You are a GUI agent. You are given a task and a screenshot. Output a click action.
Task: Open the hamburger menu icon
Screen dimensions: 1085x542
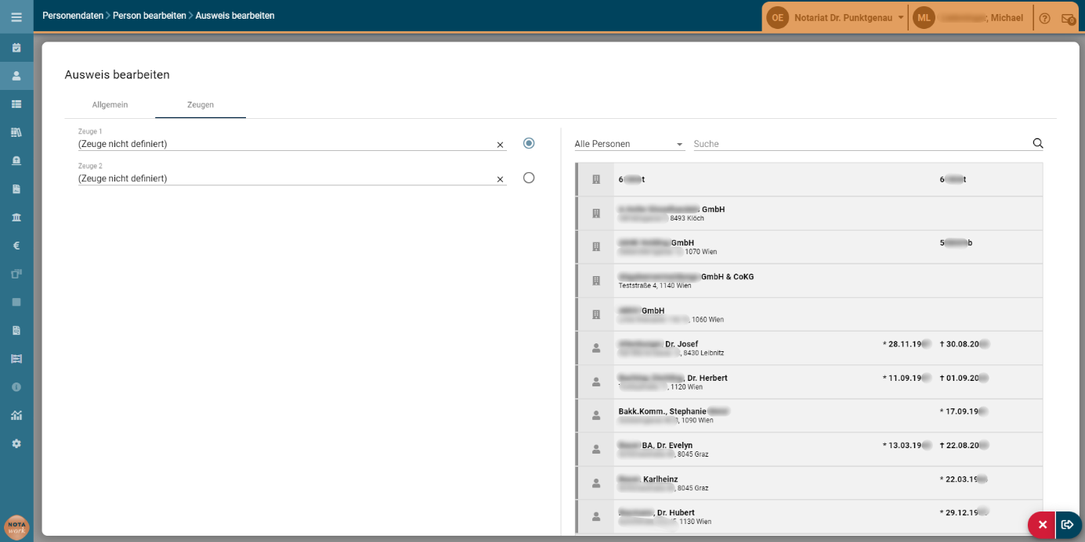tap(16, 16)
